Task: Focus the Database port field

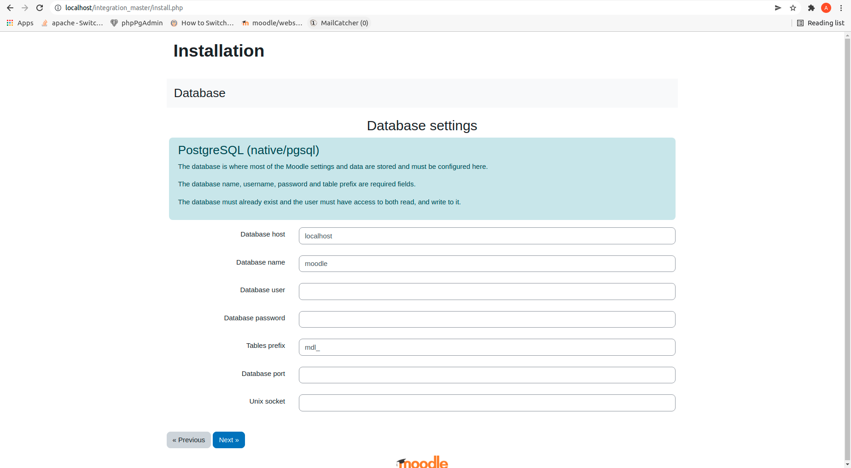Action: point(487,375)
